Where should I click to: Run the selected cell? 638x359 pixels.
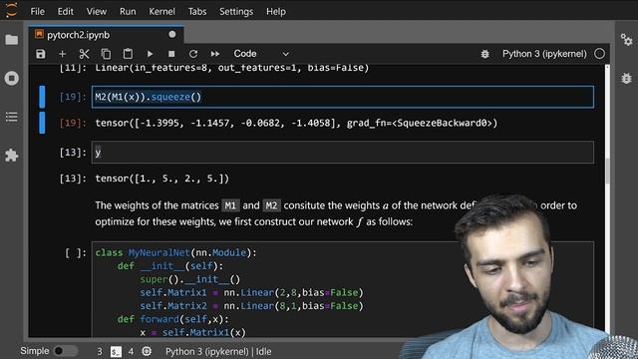pyautogui.click(x=150, y=54)
